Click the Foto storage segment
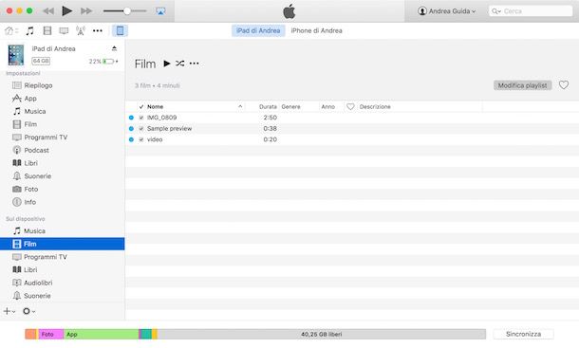This screenshot has height=348, width=579. tap(51, 334)
